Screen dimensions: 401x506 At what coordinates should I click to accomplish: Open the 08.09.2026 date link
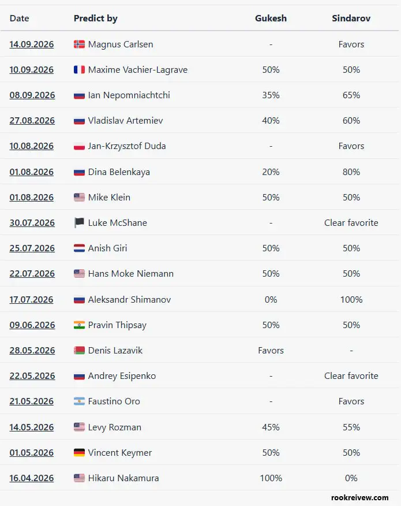[32, 95]
